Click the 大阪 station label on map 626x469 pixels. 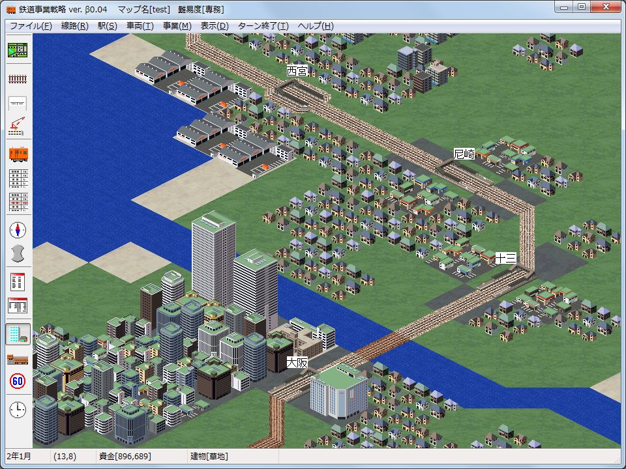[x=297, y=362]
